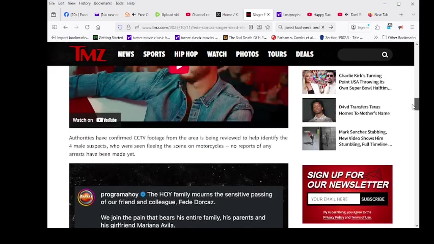Go back one page
The image size is (434, 244).
point(65,27)
